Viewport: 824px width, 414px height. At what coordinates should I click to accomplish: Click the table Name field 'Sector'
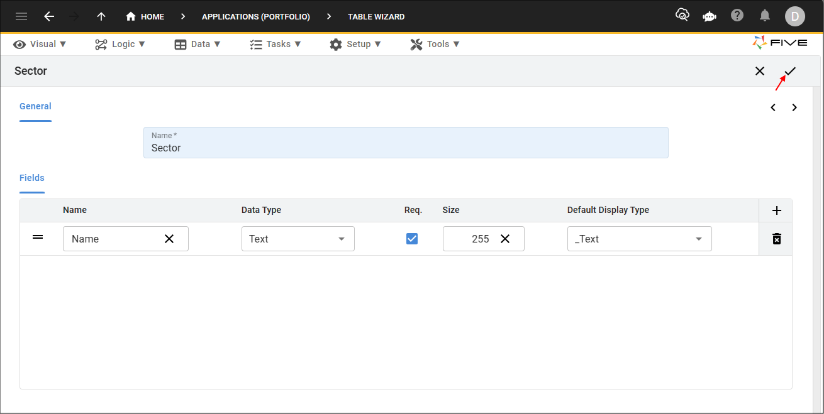point(406,143)
